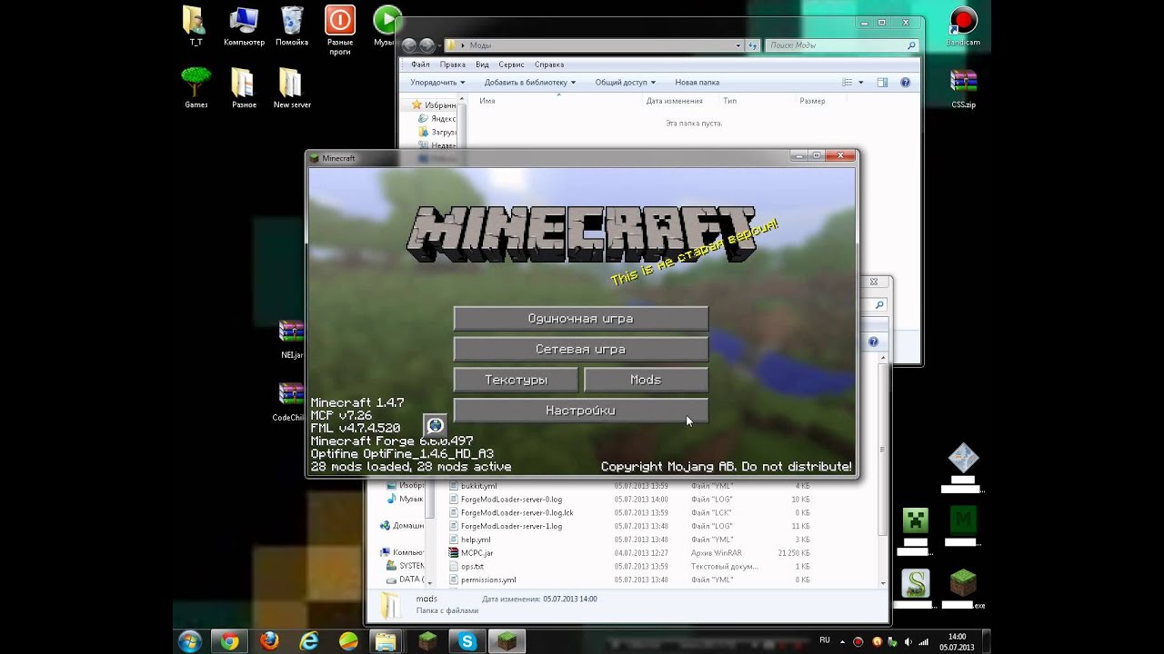This screenshot has width=1164, height=654.
Task: Open Firefox from taskbar
Action: [269, 641]
